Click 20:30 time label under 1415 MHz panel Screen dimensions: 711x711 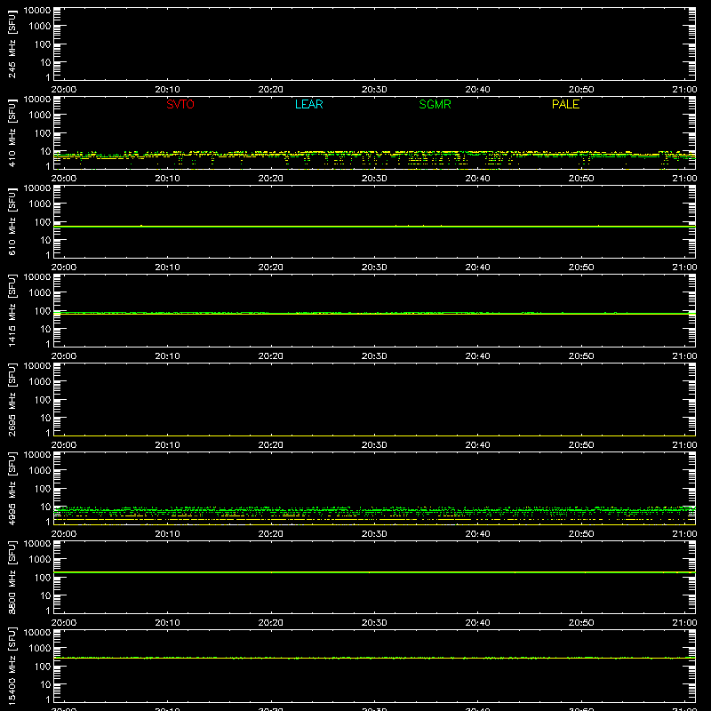374,356
